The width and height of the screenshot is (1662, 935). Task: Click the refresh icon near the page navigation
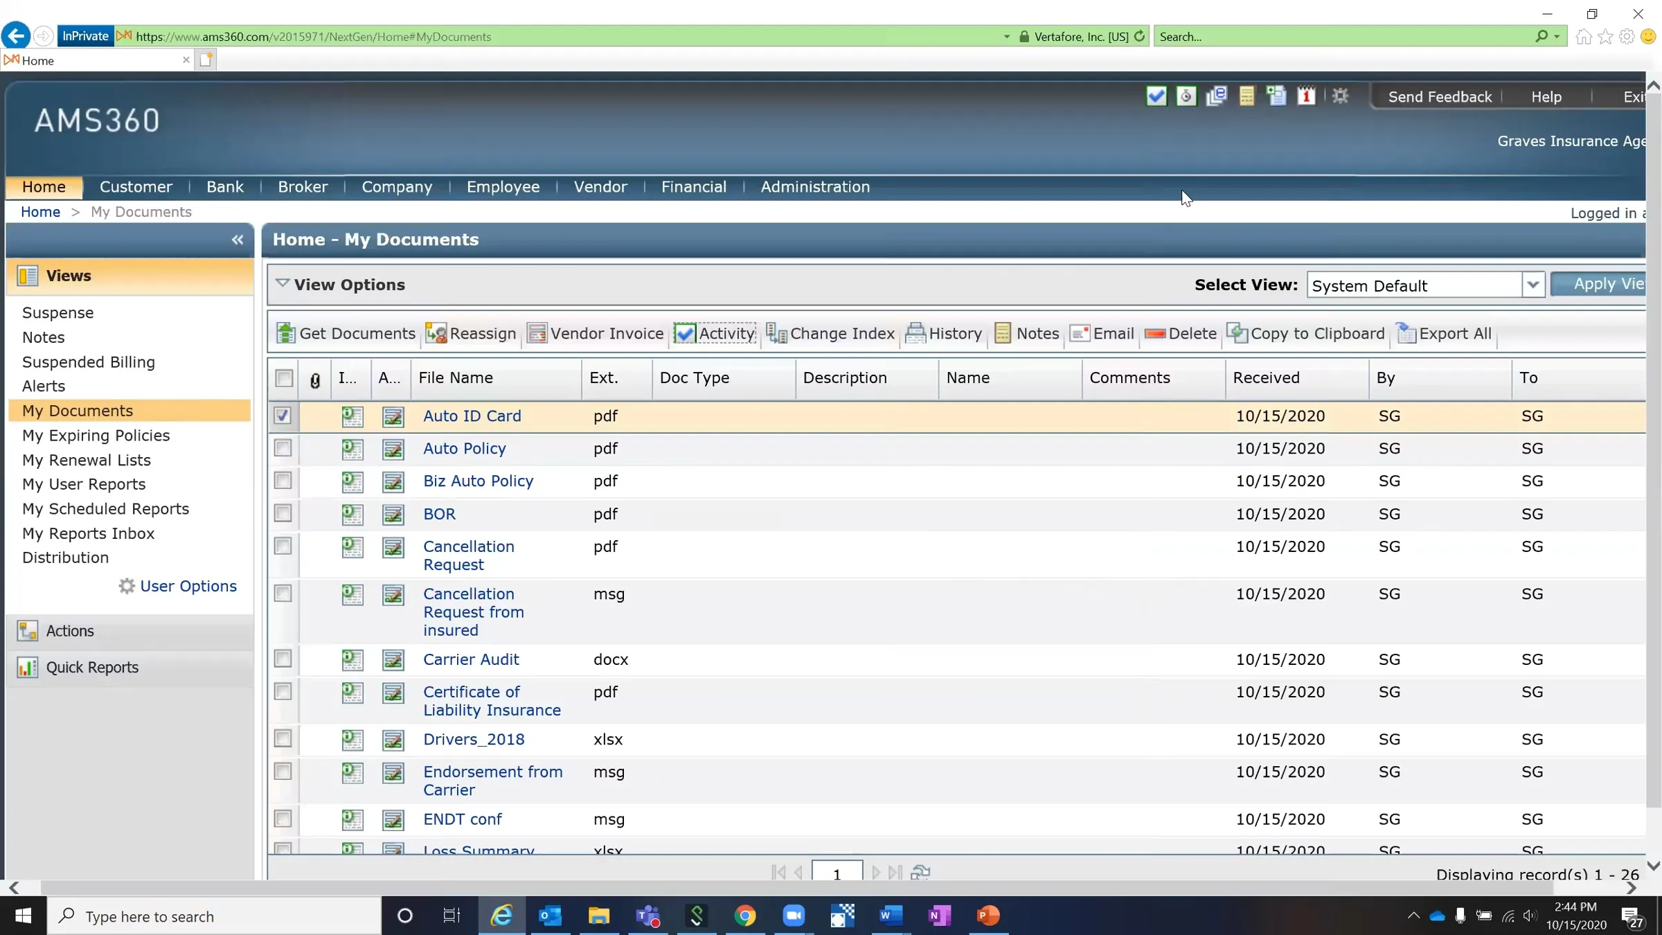(x=921, y=872)
